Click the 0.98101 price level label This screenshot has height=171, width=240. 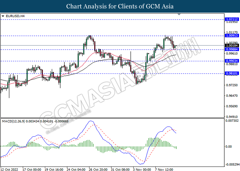pyautogui.click(x=232, y=73)
